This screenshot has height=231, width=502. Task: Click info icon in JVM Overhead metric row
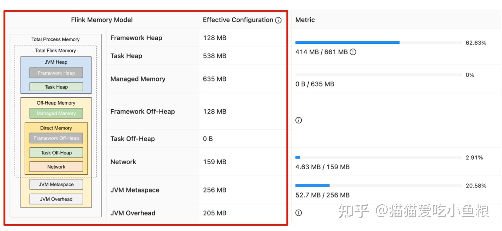(298, 213)
